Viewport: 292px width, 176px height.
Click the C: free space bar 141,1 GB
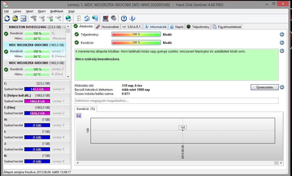(37, 89)
